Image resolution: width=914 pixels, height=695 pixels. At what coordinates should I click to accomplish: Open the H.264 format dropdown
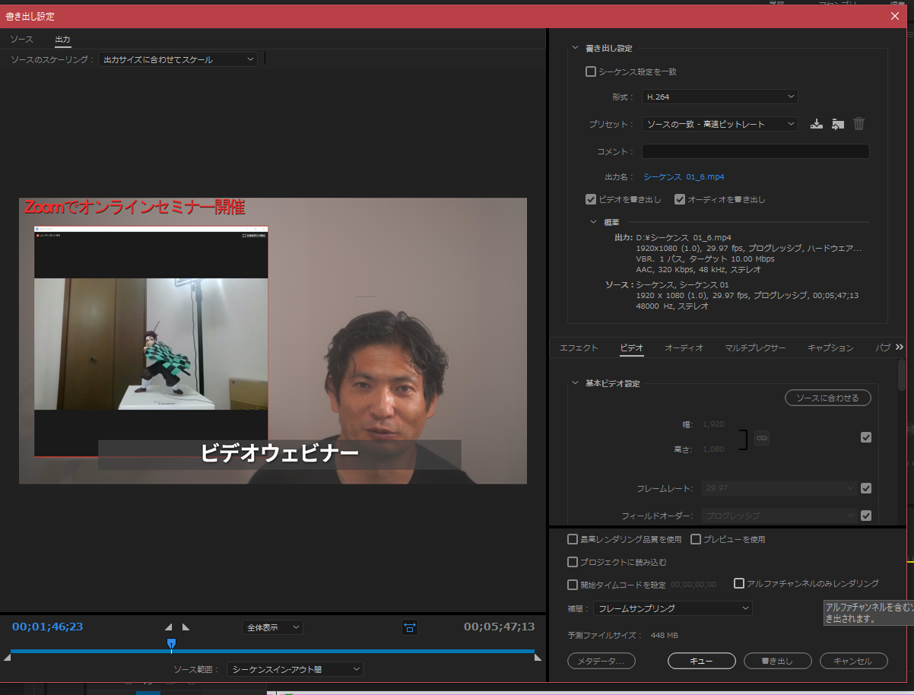coord(719,97)
